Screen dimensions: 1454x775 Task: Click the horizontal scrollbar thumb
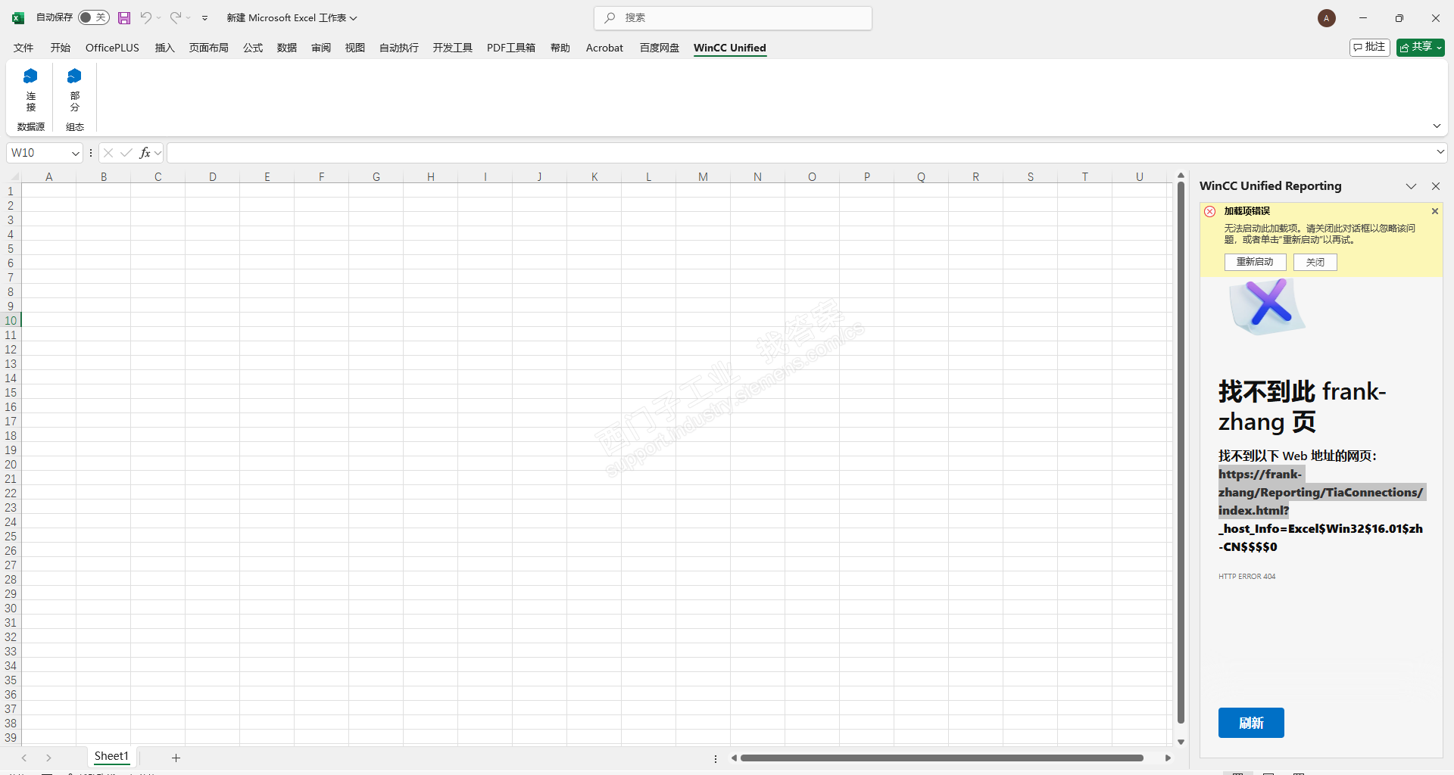942,758
